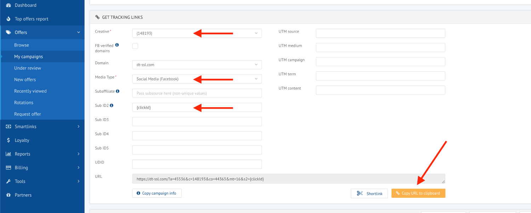Viewport: 531px width, 213px height.
Task: Open Dashboard via its gauge icon
Action: pos(8,5)
